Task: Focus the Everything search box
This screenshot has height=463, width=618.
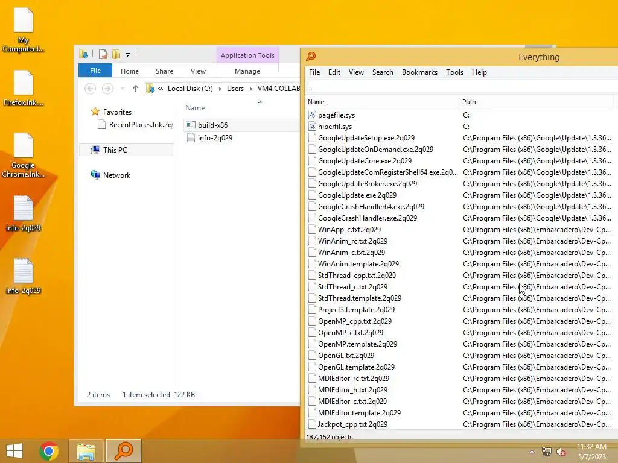Action: pos(462,86)
